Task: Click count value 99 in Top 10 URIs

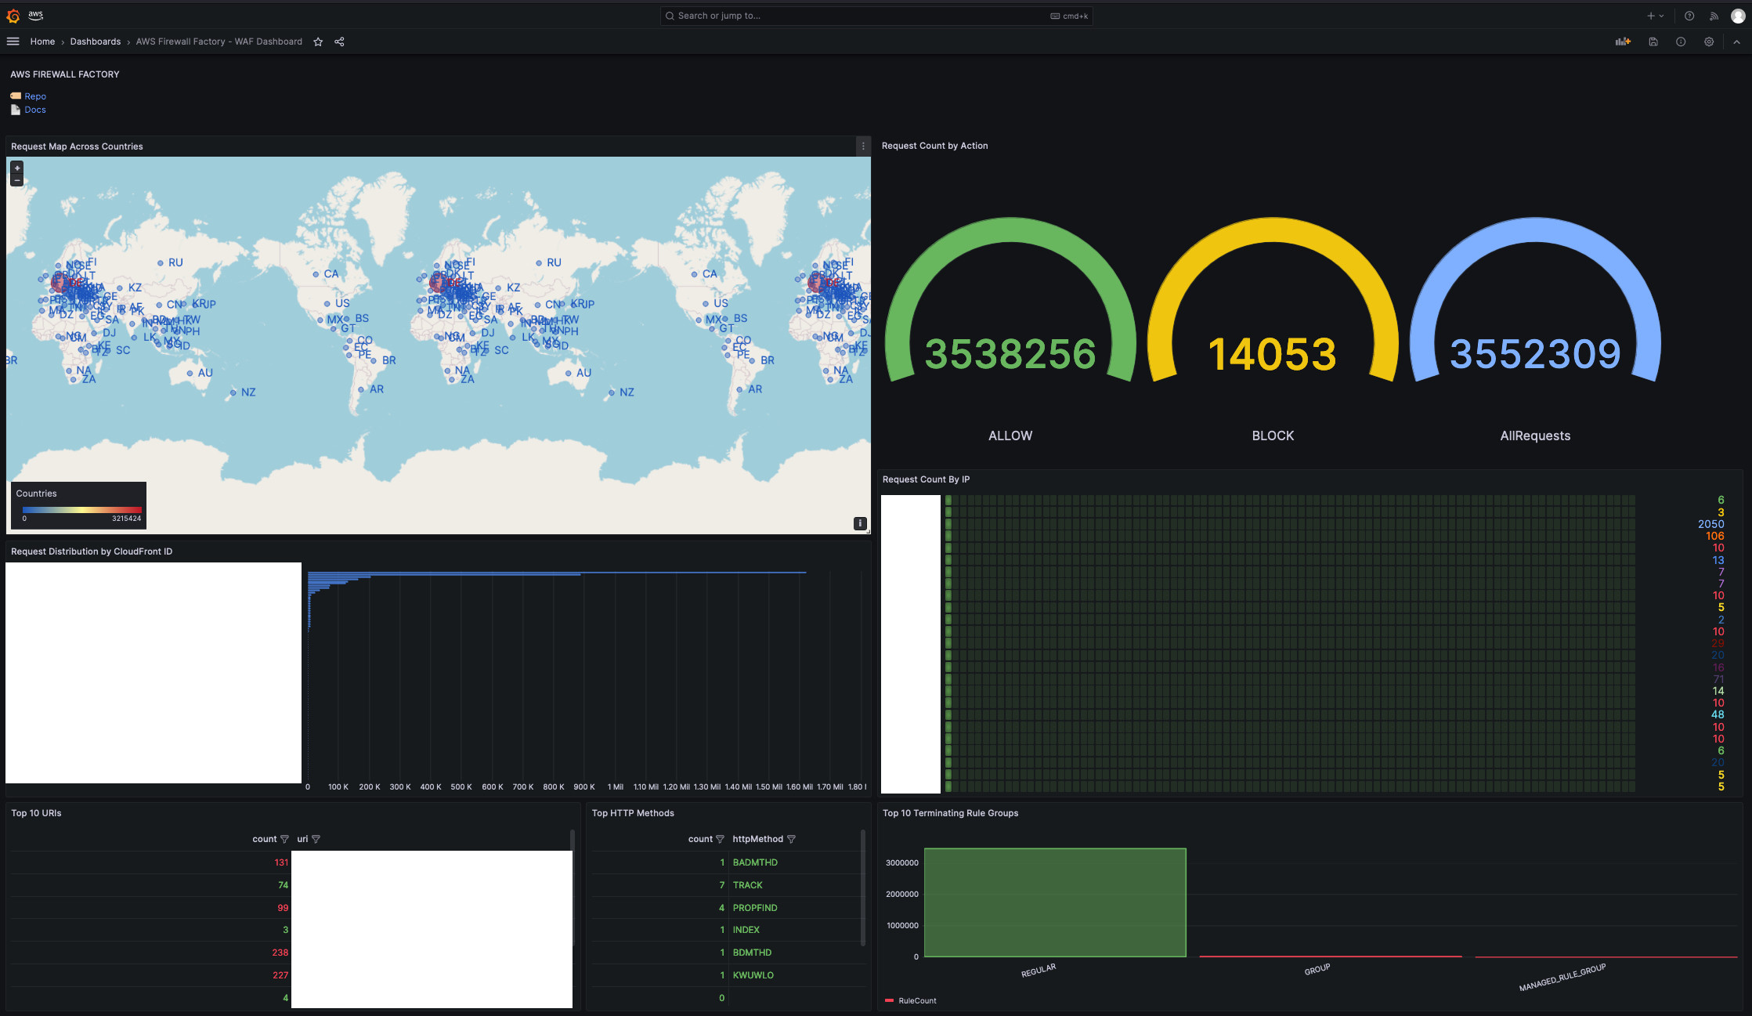Action: [283, 908]
